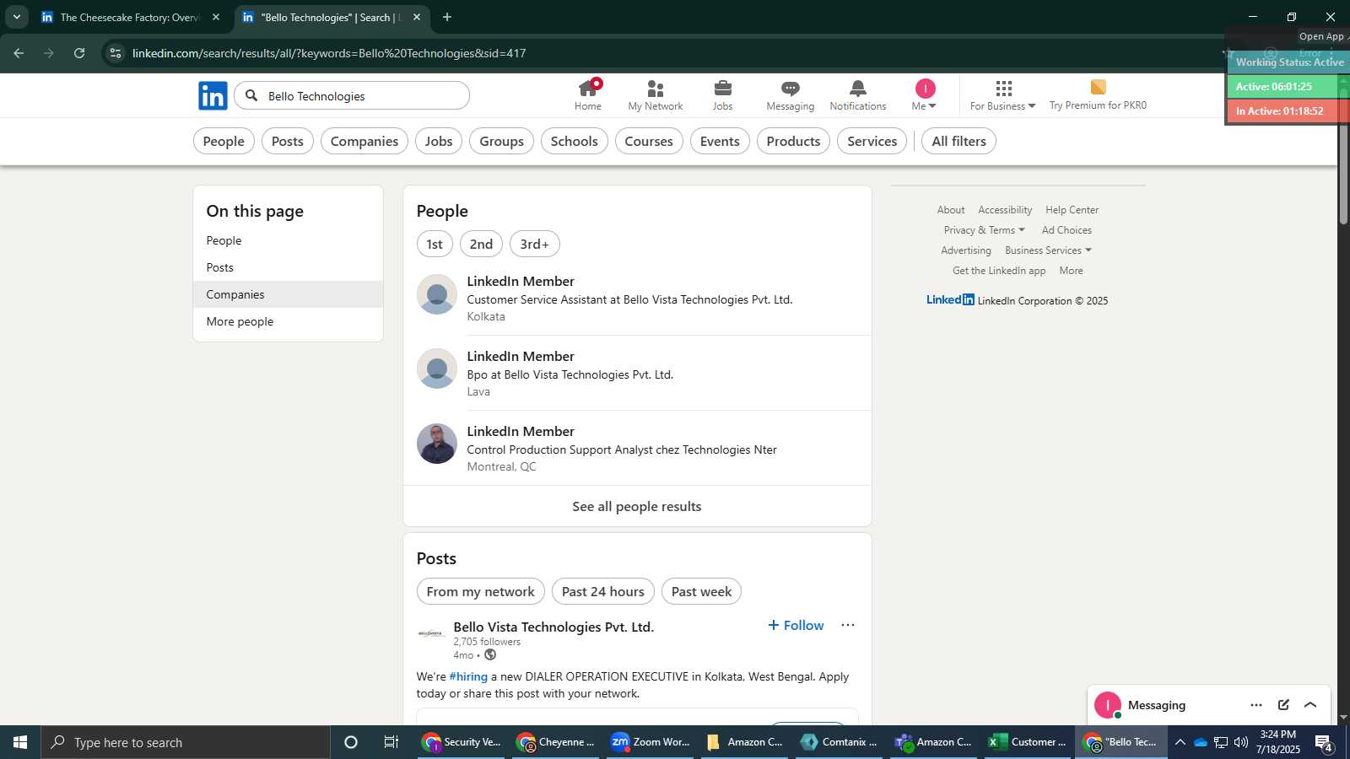Viewport: 1350px width, 759px height.
Task: Open All filters panel
Action: tap(958, 142)
